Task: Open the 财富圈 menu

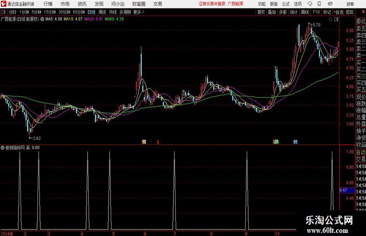Action: point(139,4)
